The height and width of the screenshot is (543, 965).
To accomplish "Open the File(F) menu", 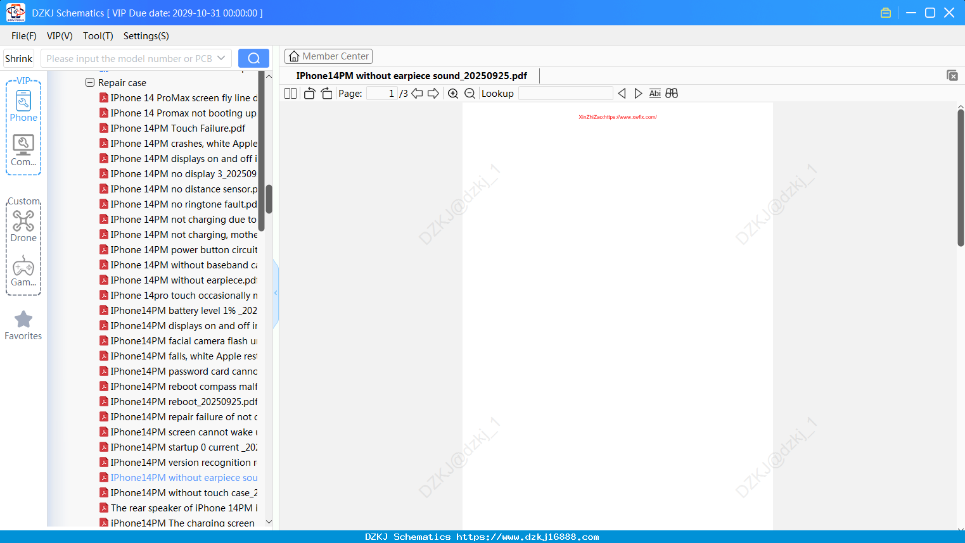I will (x=24, y=36).
